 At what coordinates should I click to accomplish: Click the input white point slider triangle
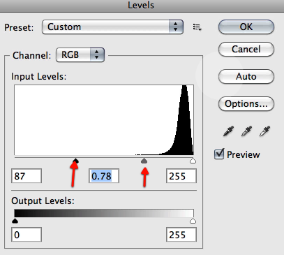point(193,161)
